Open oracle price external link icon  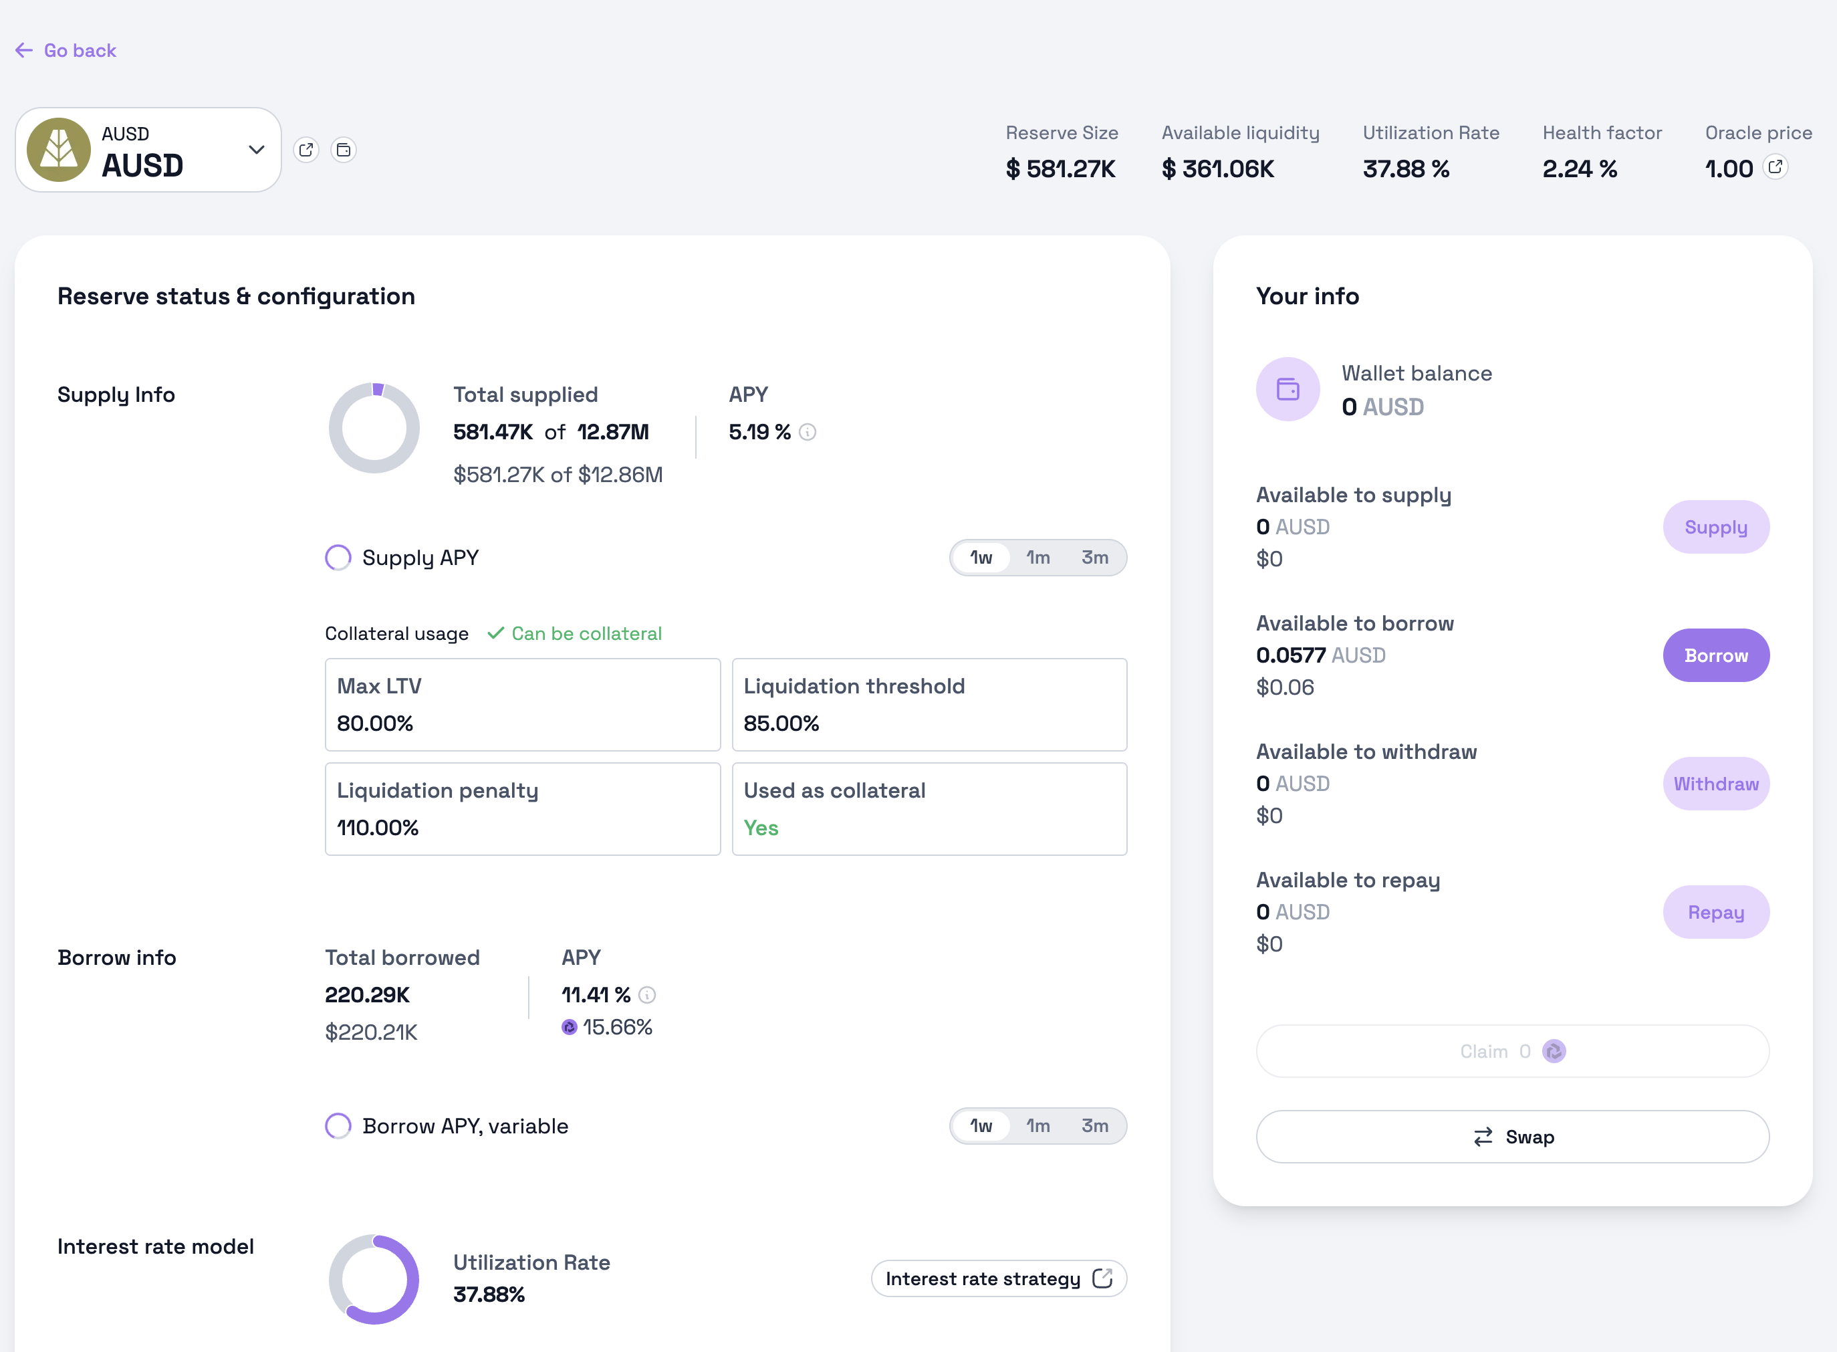pos(1775,168)
